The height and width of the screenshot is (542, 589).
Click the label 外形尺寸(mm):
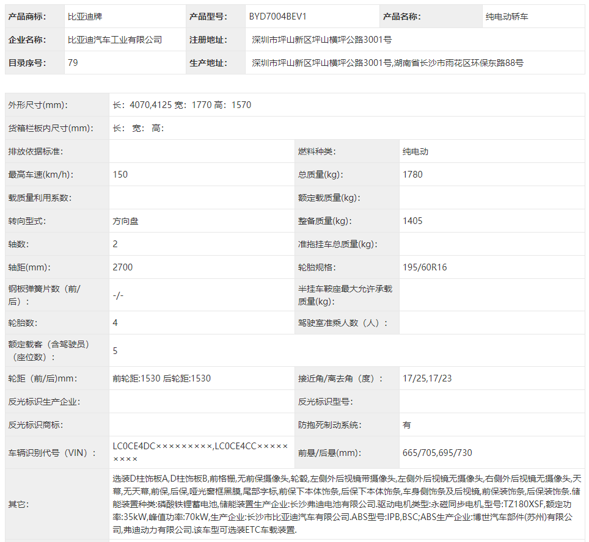click(x=38, y=105)
